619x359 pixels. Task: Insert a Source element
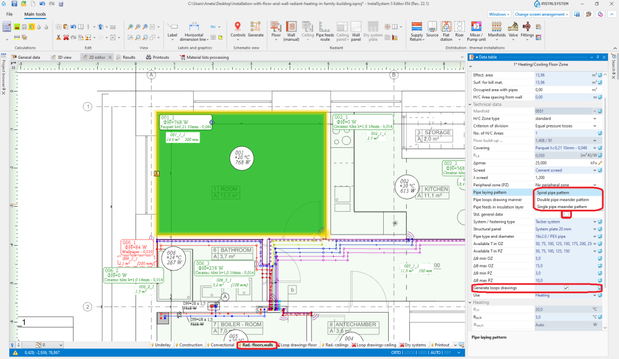pos(432,30)
